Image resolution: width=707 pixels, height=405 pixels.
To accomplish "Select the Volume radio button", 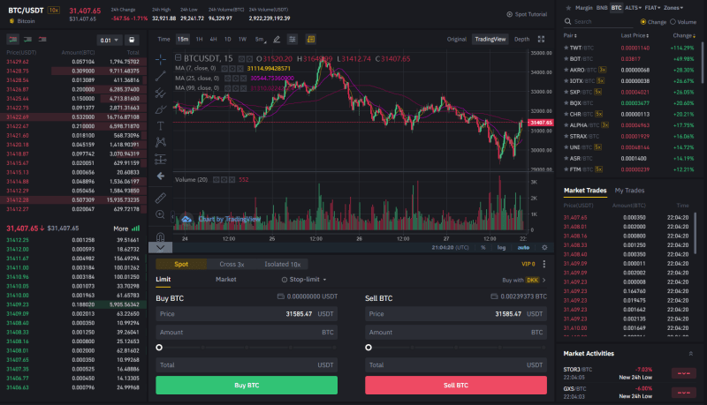I will (x=673, y=21).
